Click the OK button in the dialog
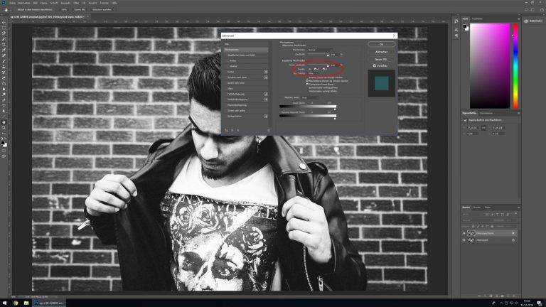 click(x=381, y=44)
